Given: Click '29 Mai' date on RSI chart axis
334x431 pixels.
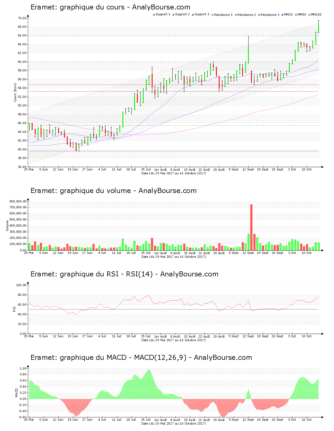Looking at the screenshot, I should tap(29, 336).
